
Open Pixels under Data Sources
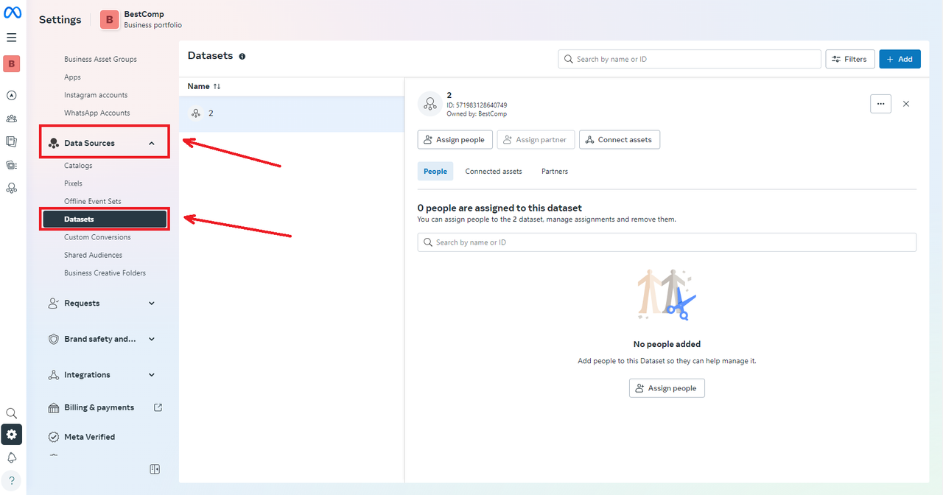[73, 183]
